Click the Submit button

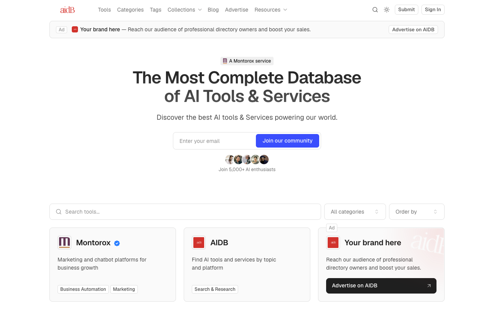click(406, 10)
